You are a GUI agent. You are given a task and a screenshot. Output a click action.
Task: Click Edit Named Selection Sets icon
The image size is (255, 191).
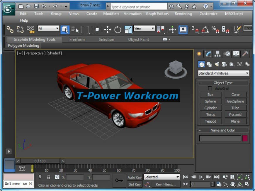237,30
